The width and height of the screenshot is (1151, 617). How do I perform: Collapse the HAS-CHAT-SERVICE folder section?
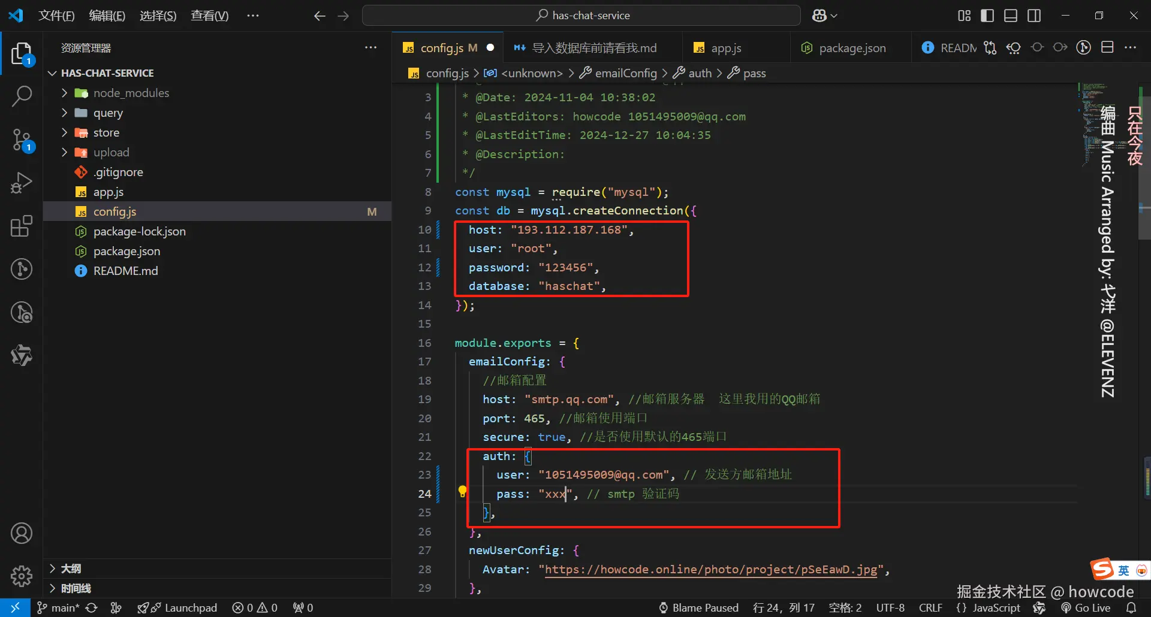coord(217,72)
